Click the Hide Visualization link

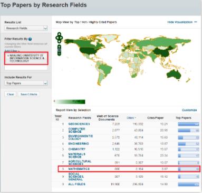[x=180, y=22]
